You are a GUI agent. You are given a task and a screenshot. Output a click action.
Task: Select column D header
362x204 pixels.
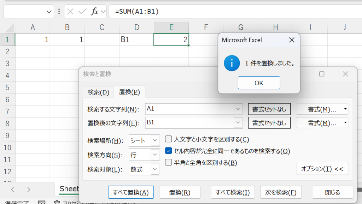pyautogui.click(x=137, y=28)
